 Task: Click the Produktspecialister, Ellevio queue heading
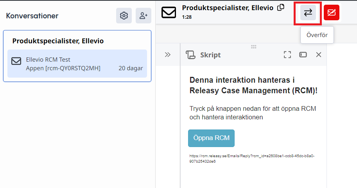click(x=58, y=41)
